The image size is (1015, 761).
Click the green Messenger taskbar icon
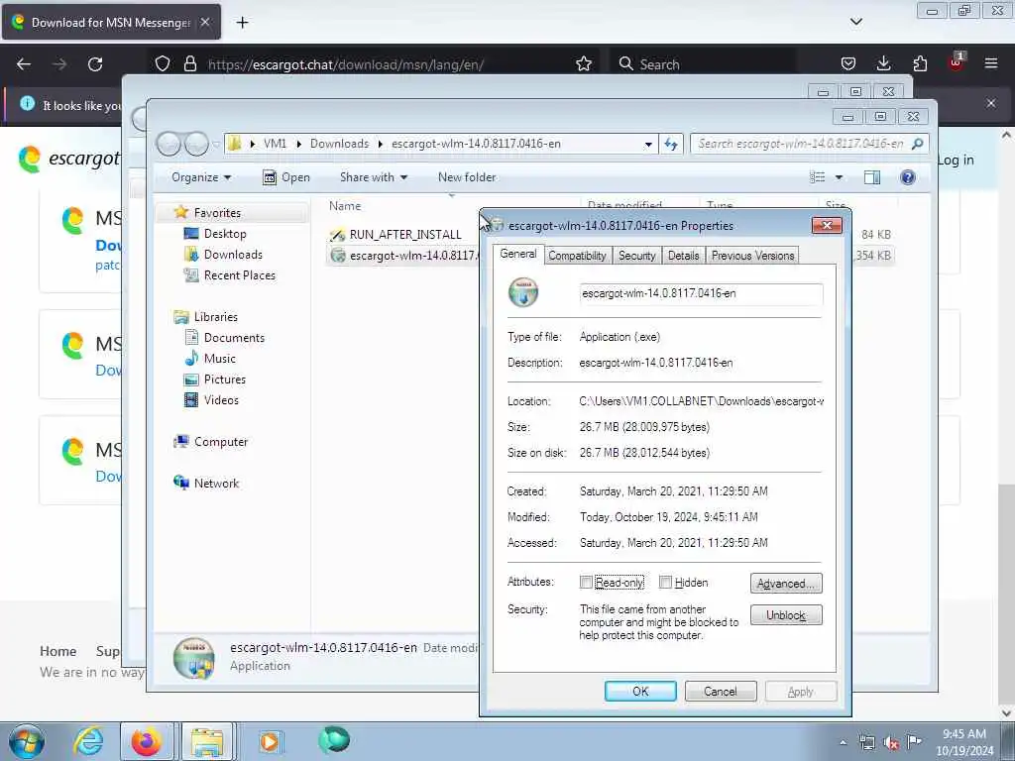(x=334, y=740)
